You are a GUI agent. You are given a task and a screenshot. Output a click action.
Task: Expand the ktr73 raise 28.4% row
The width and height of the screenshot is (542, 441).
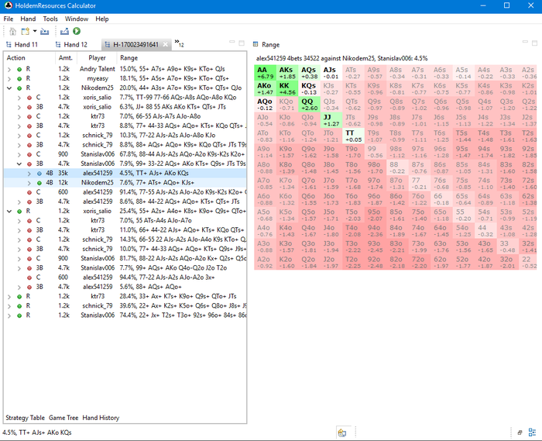(x=9, y=296)
